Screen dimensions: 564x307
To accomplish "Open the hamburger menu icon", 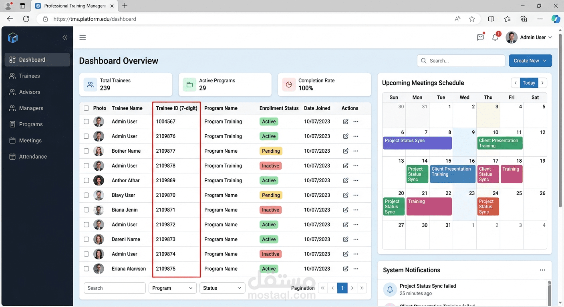I will coord(83,38).
